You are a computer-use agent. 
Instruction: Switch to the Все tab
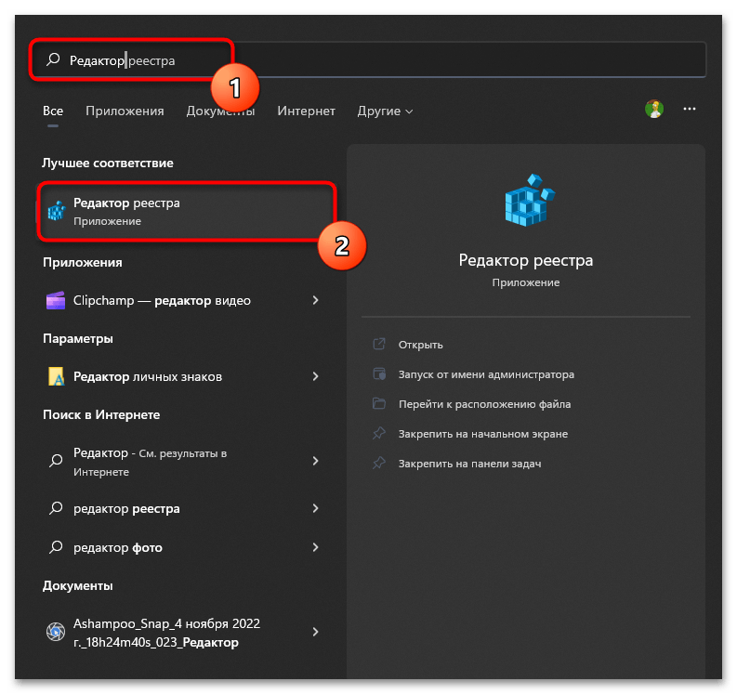click(53, 111)
